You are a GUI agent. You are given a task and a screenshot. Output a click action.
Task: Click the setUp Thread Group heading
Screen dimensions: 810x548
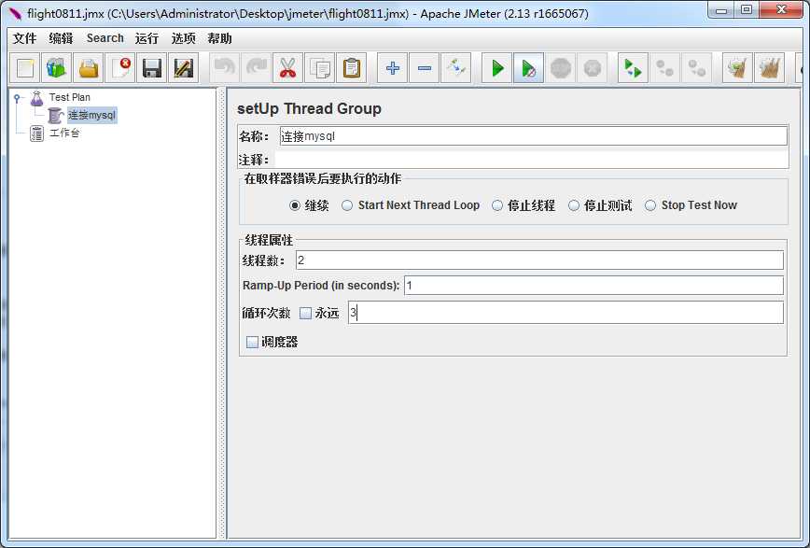click(309, 108)
